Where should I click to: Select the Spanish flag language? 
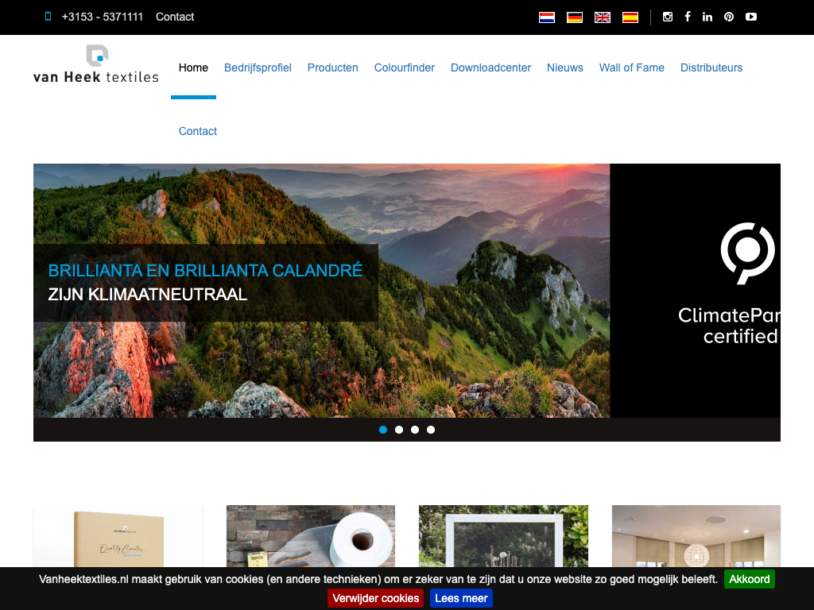pos(630,17)
